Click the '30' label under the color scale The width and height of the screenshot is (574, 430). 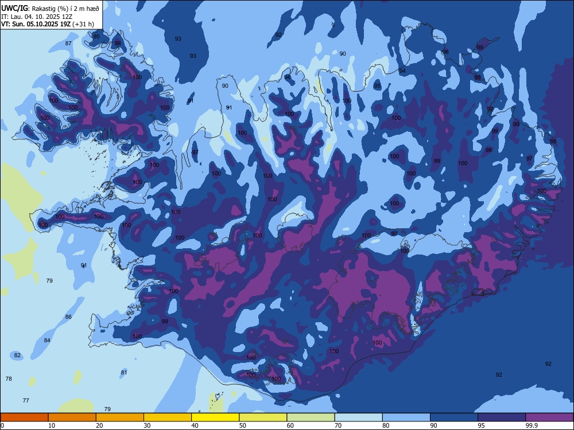pyautogui.click(x=147, y=425)
